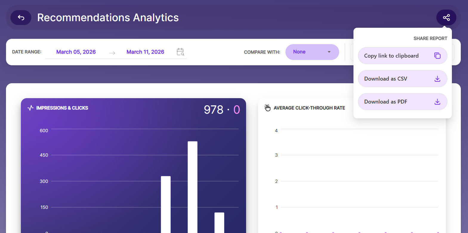This screenshot has width=468, height=233.
Task: Click the IMPRESSIONS & CLICKS heading
Action: click(62, 108)
